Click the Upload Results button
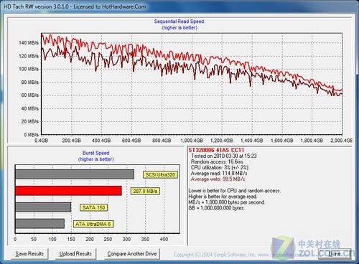The height and width of the screenshot is (264, 359). click(75, 254)
